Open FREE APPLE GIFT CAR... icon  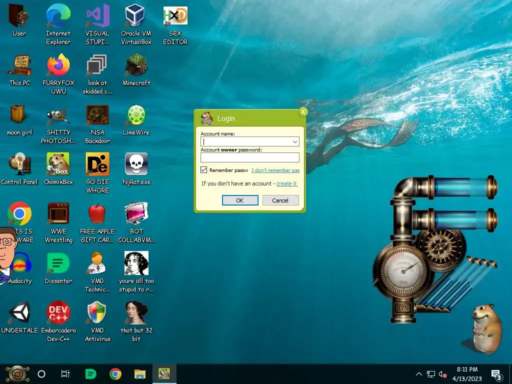point(97,222)
